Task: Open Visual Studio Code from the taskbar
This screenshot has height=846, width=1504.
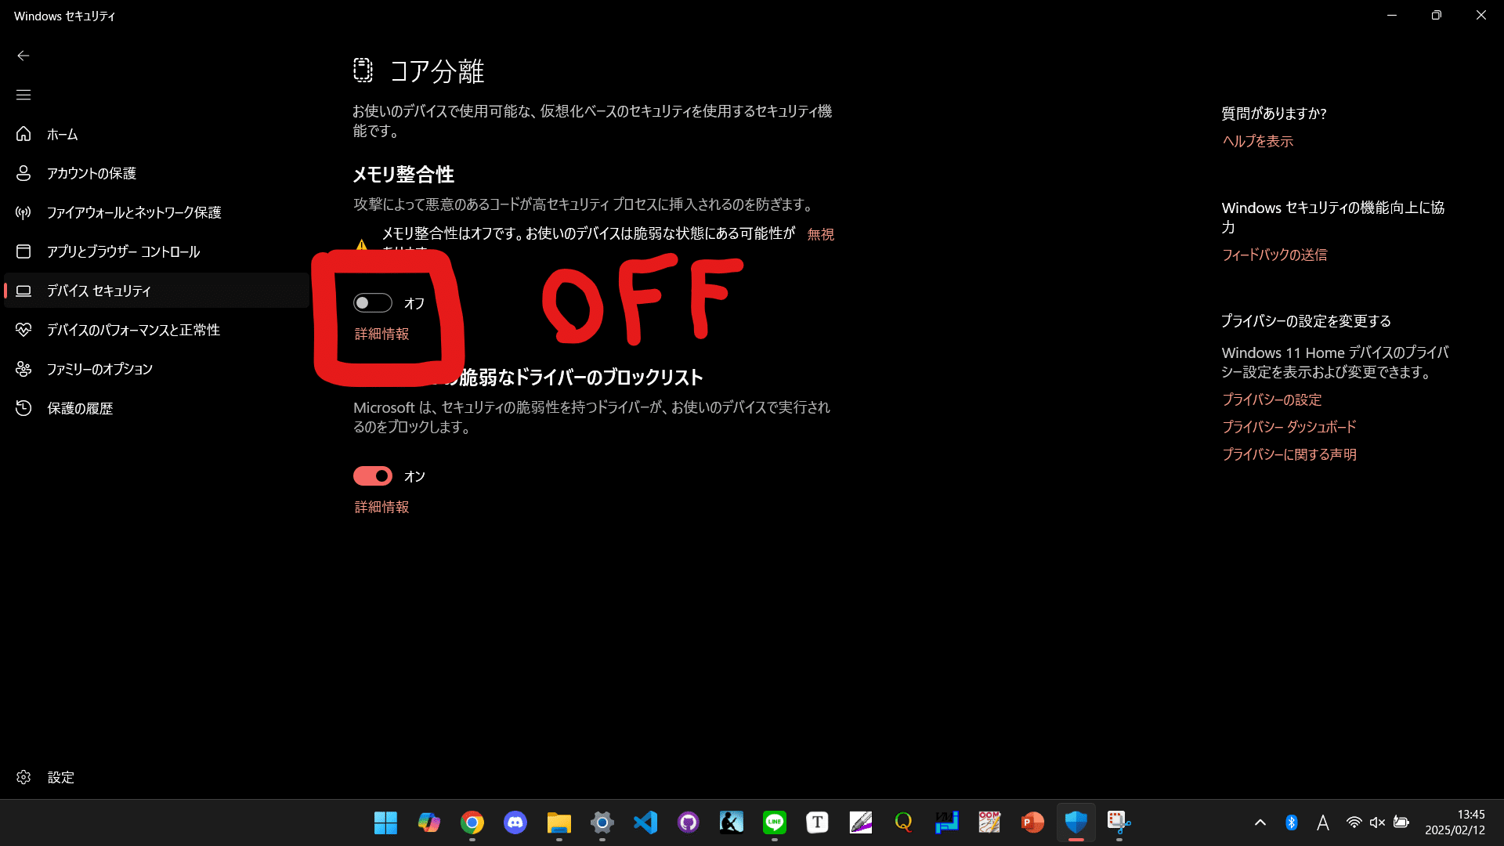Action: 645,822
